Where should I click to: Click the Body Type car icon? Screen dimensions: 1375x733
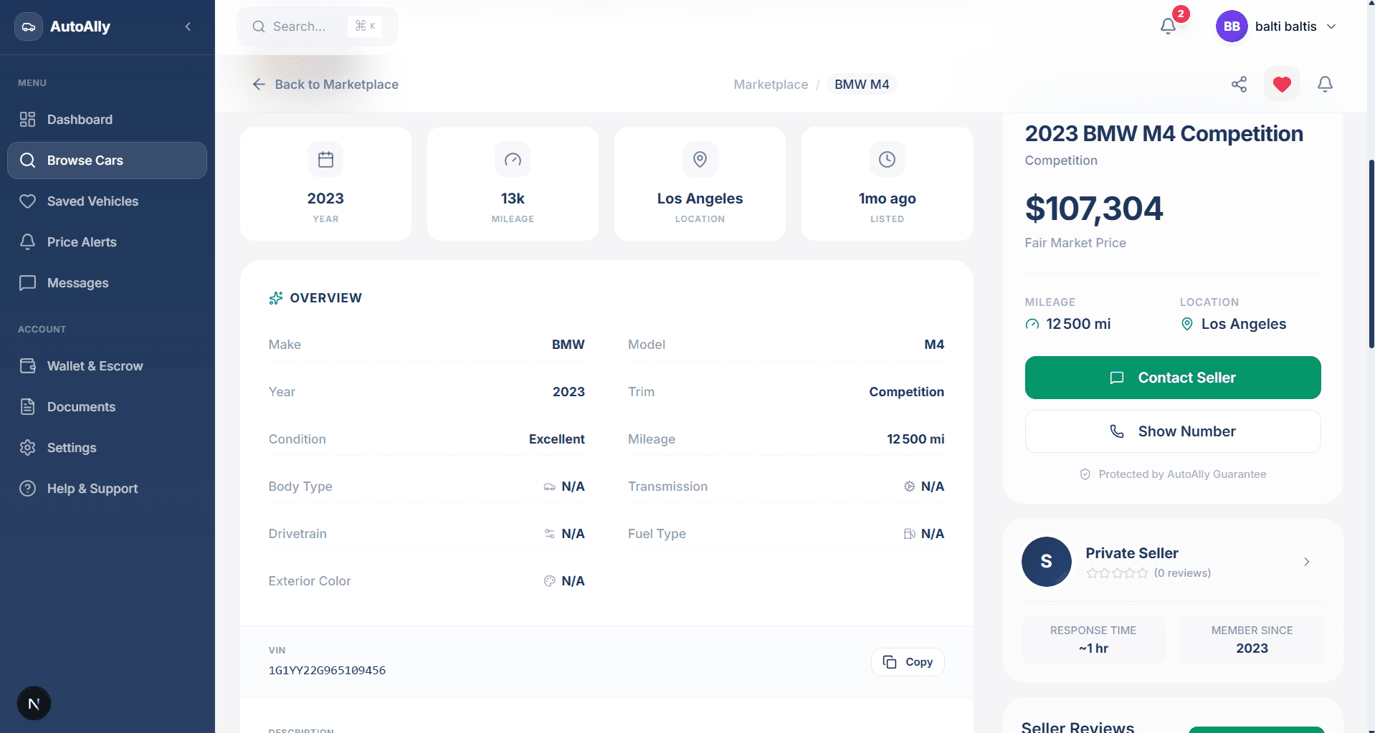click(x=549, y=487)
